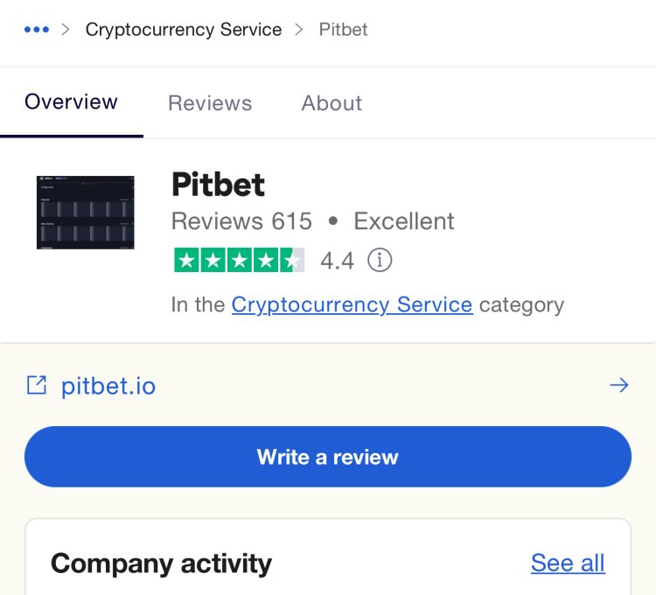Visit the pitbet.io website link

click(x=108, y=386)
